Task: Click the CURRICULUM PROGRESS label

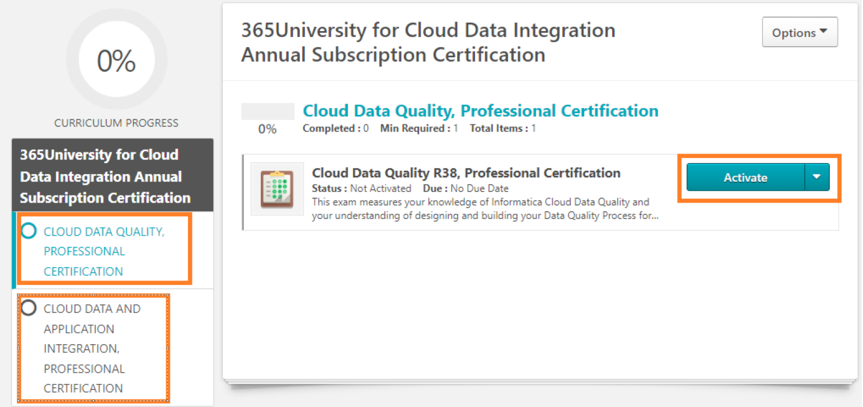Action: coord(116,123)
